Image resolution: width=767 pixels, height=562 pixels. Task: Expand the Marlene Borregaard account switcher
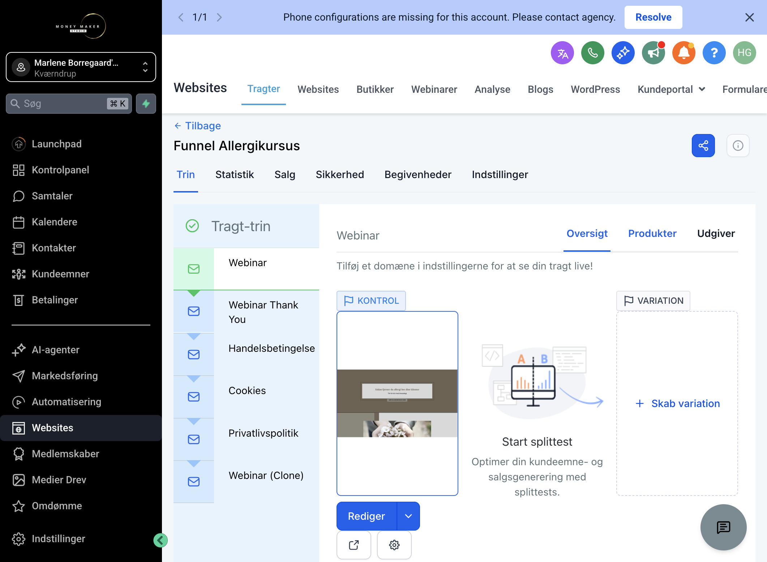81,67
